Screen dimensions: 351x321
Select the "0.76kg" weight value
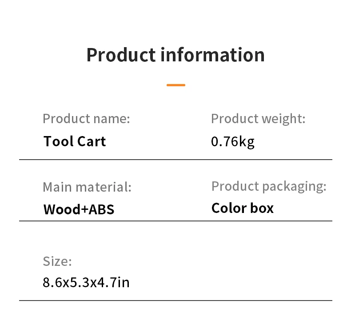[232, 142]
